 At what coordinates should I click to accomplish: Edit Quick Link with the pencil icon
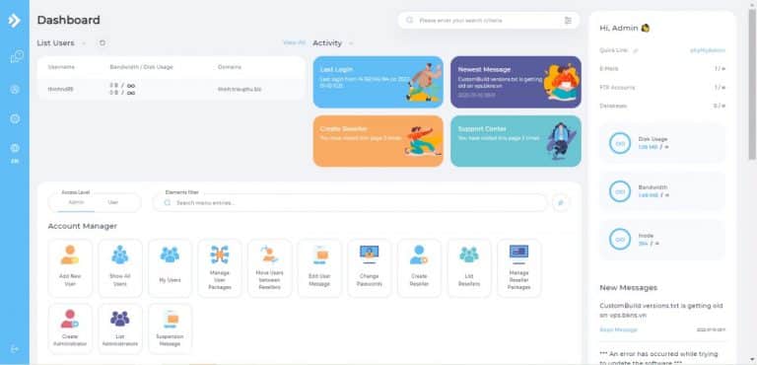[x=636, y=50]
